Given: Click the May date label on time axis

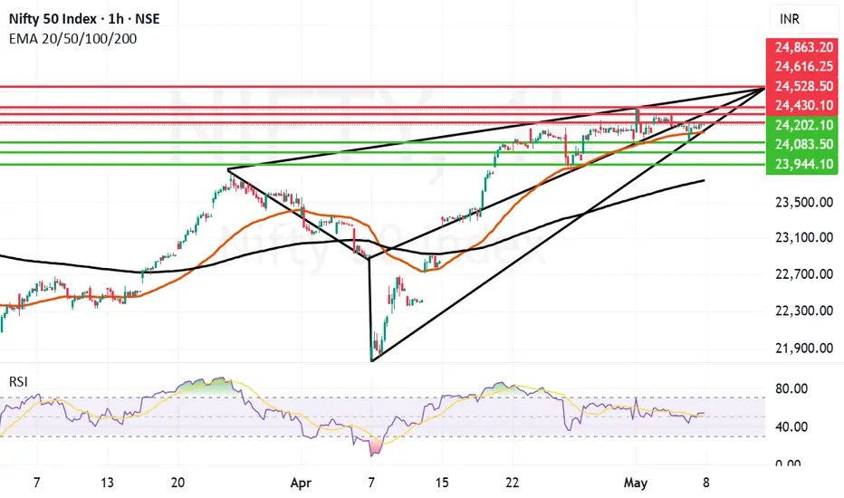Looking at the screenshot, I should [635, 483].
